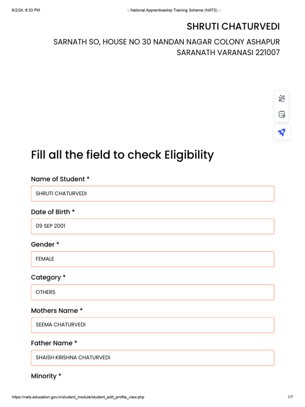Select the Date of Birth field

(x=152, y=226)
